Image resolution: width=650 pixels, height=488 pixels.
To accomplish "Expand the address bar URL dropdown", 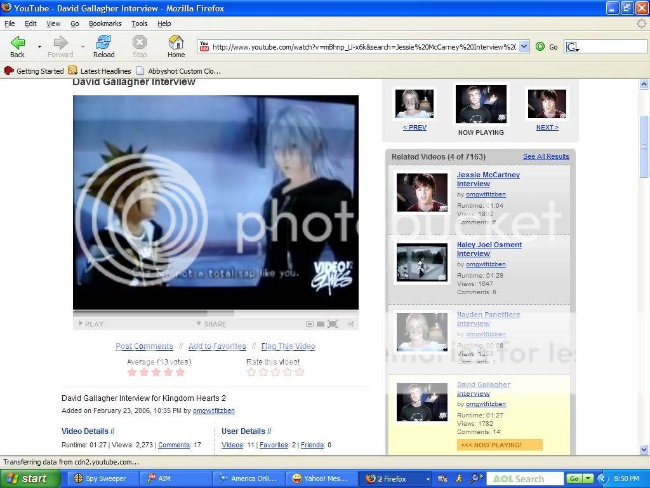I will pos(524,46).
